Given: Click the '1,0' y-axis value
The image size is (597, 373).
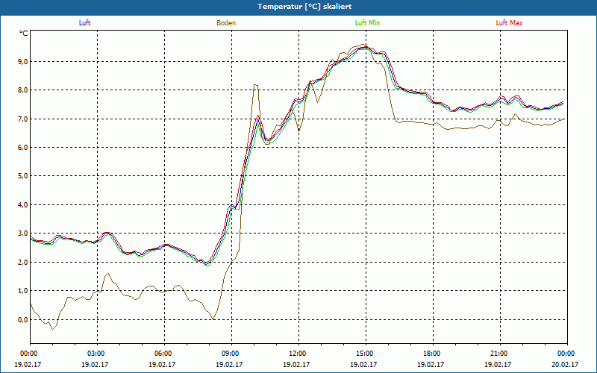Looking at the screenshot, I should pyautogui.click(x=23, y=291).
